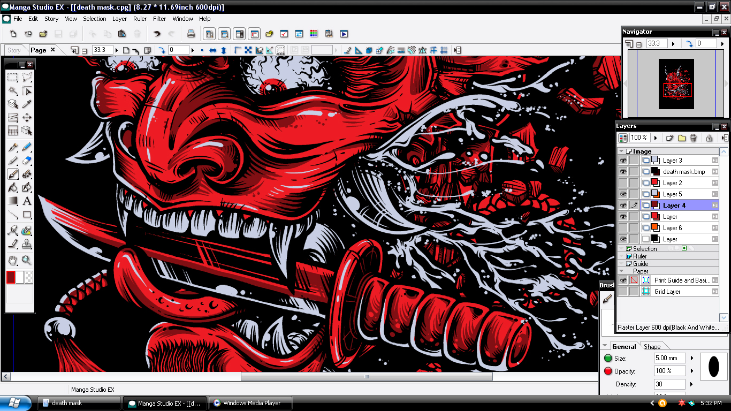Show the hidden Layer 2
The height and width of the screenshot is (411, 731).
click(x=623, y=183)
